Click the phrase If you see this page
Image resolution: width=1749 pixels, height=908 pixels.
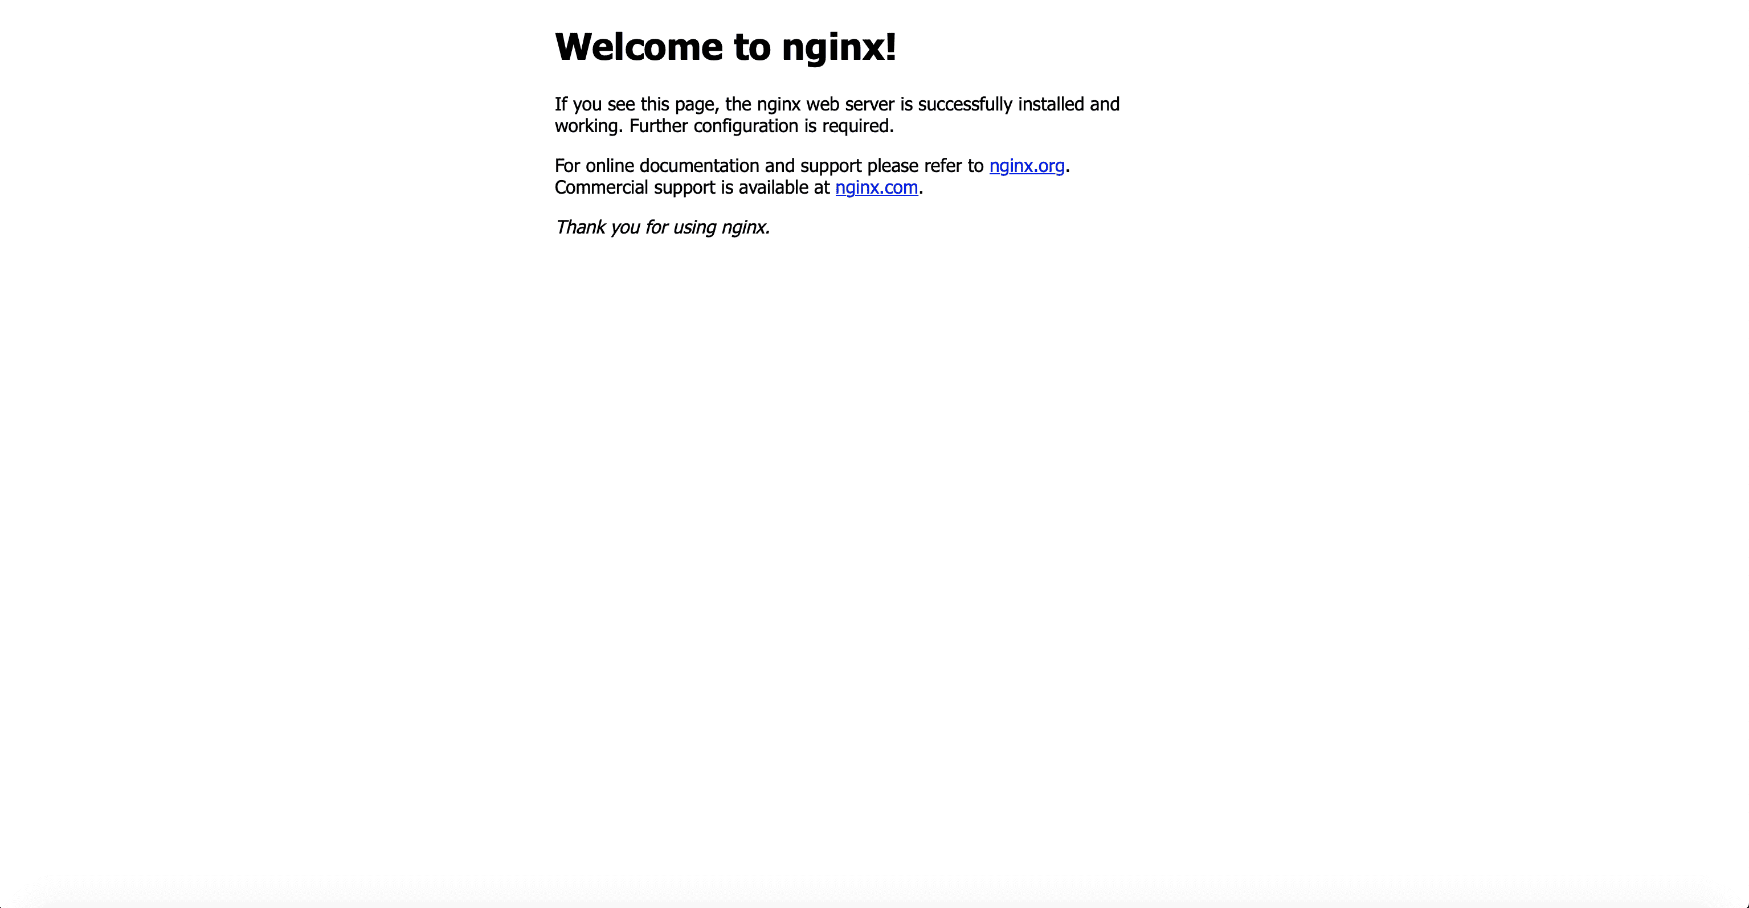[x=637, y=104]
